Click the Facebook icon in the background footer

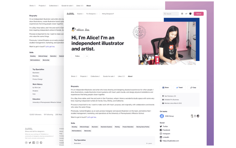pyautogui.click(x=34, y=143)
